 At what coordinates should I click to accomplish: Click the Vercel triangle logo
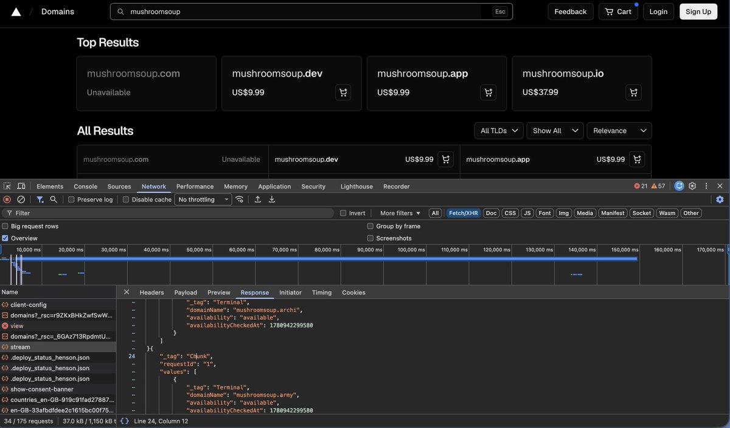click(x=16, y=12)
